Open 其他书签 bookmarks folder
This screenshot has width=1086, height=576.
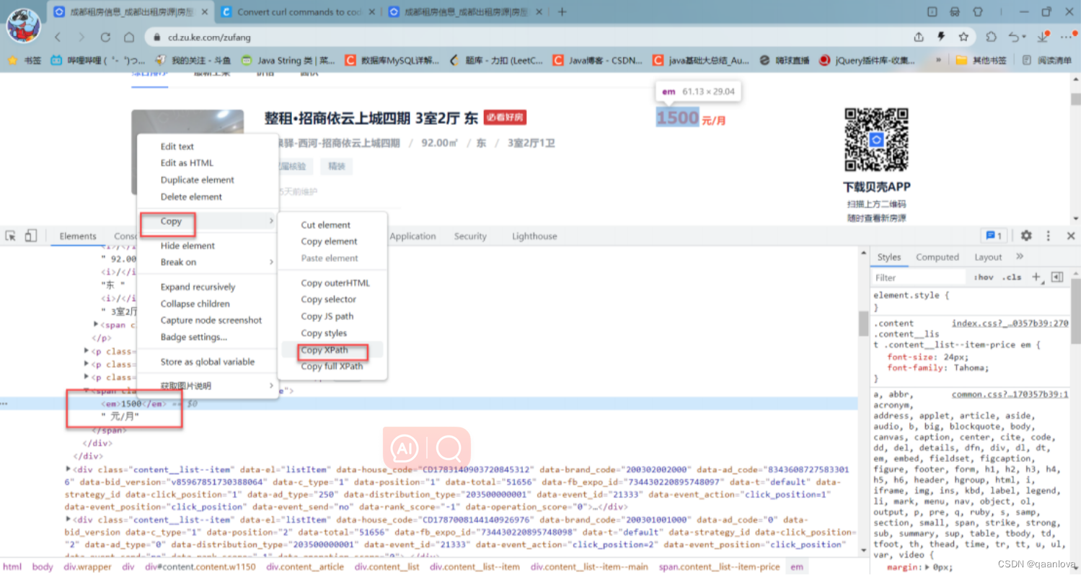[x=981, y=61]
